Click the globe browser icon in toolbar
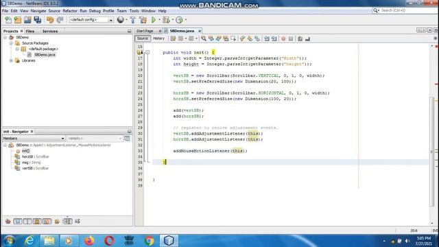Screen dimensions: 439x247 (x=121, y=20)
